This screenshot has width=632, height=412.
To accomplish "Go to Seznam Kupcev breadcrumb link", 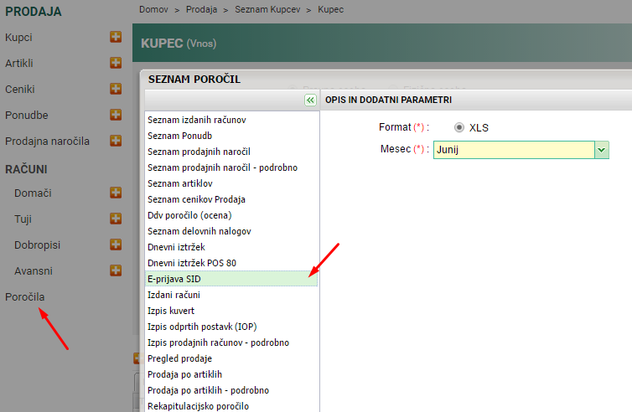I will click(267, 9).
